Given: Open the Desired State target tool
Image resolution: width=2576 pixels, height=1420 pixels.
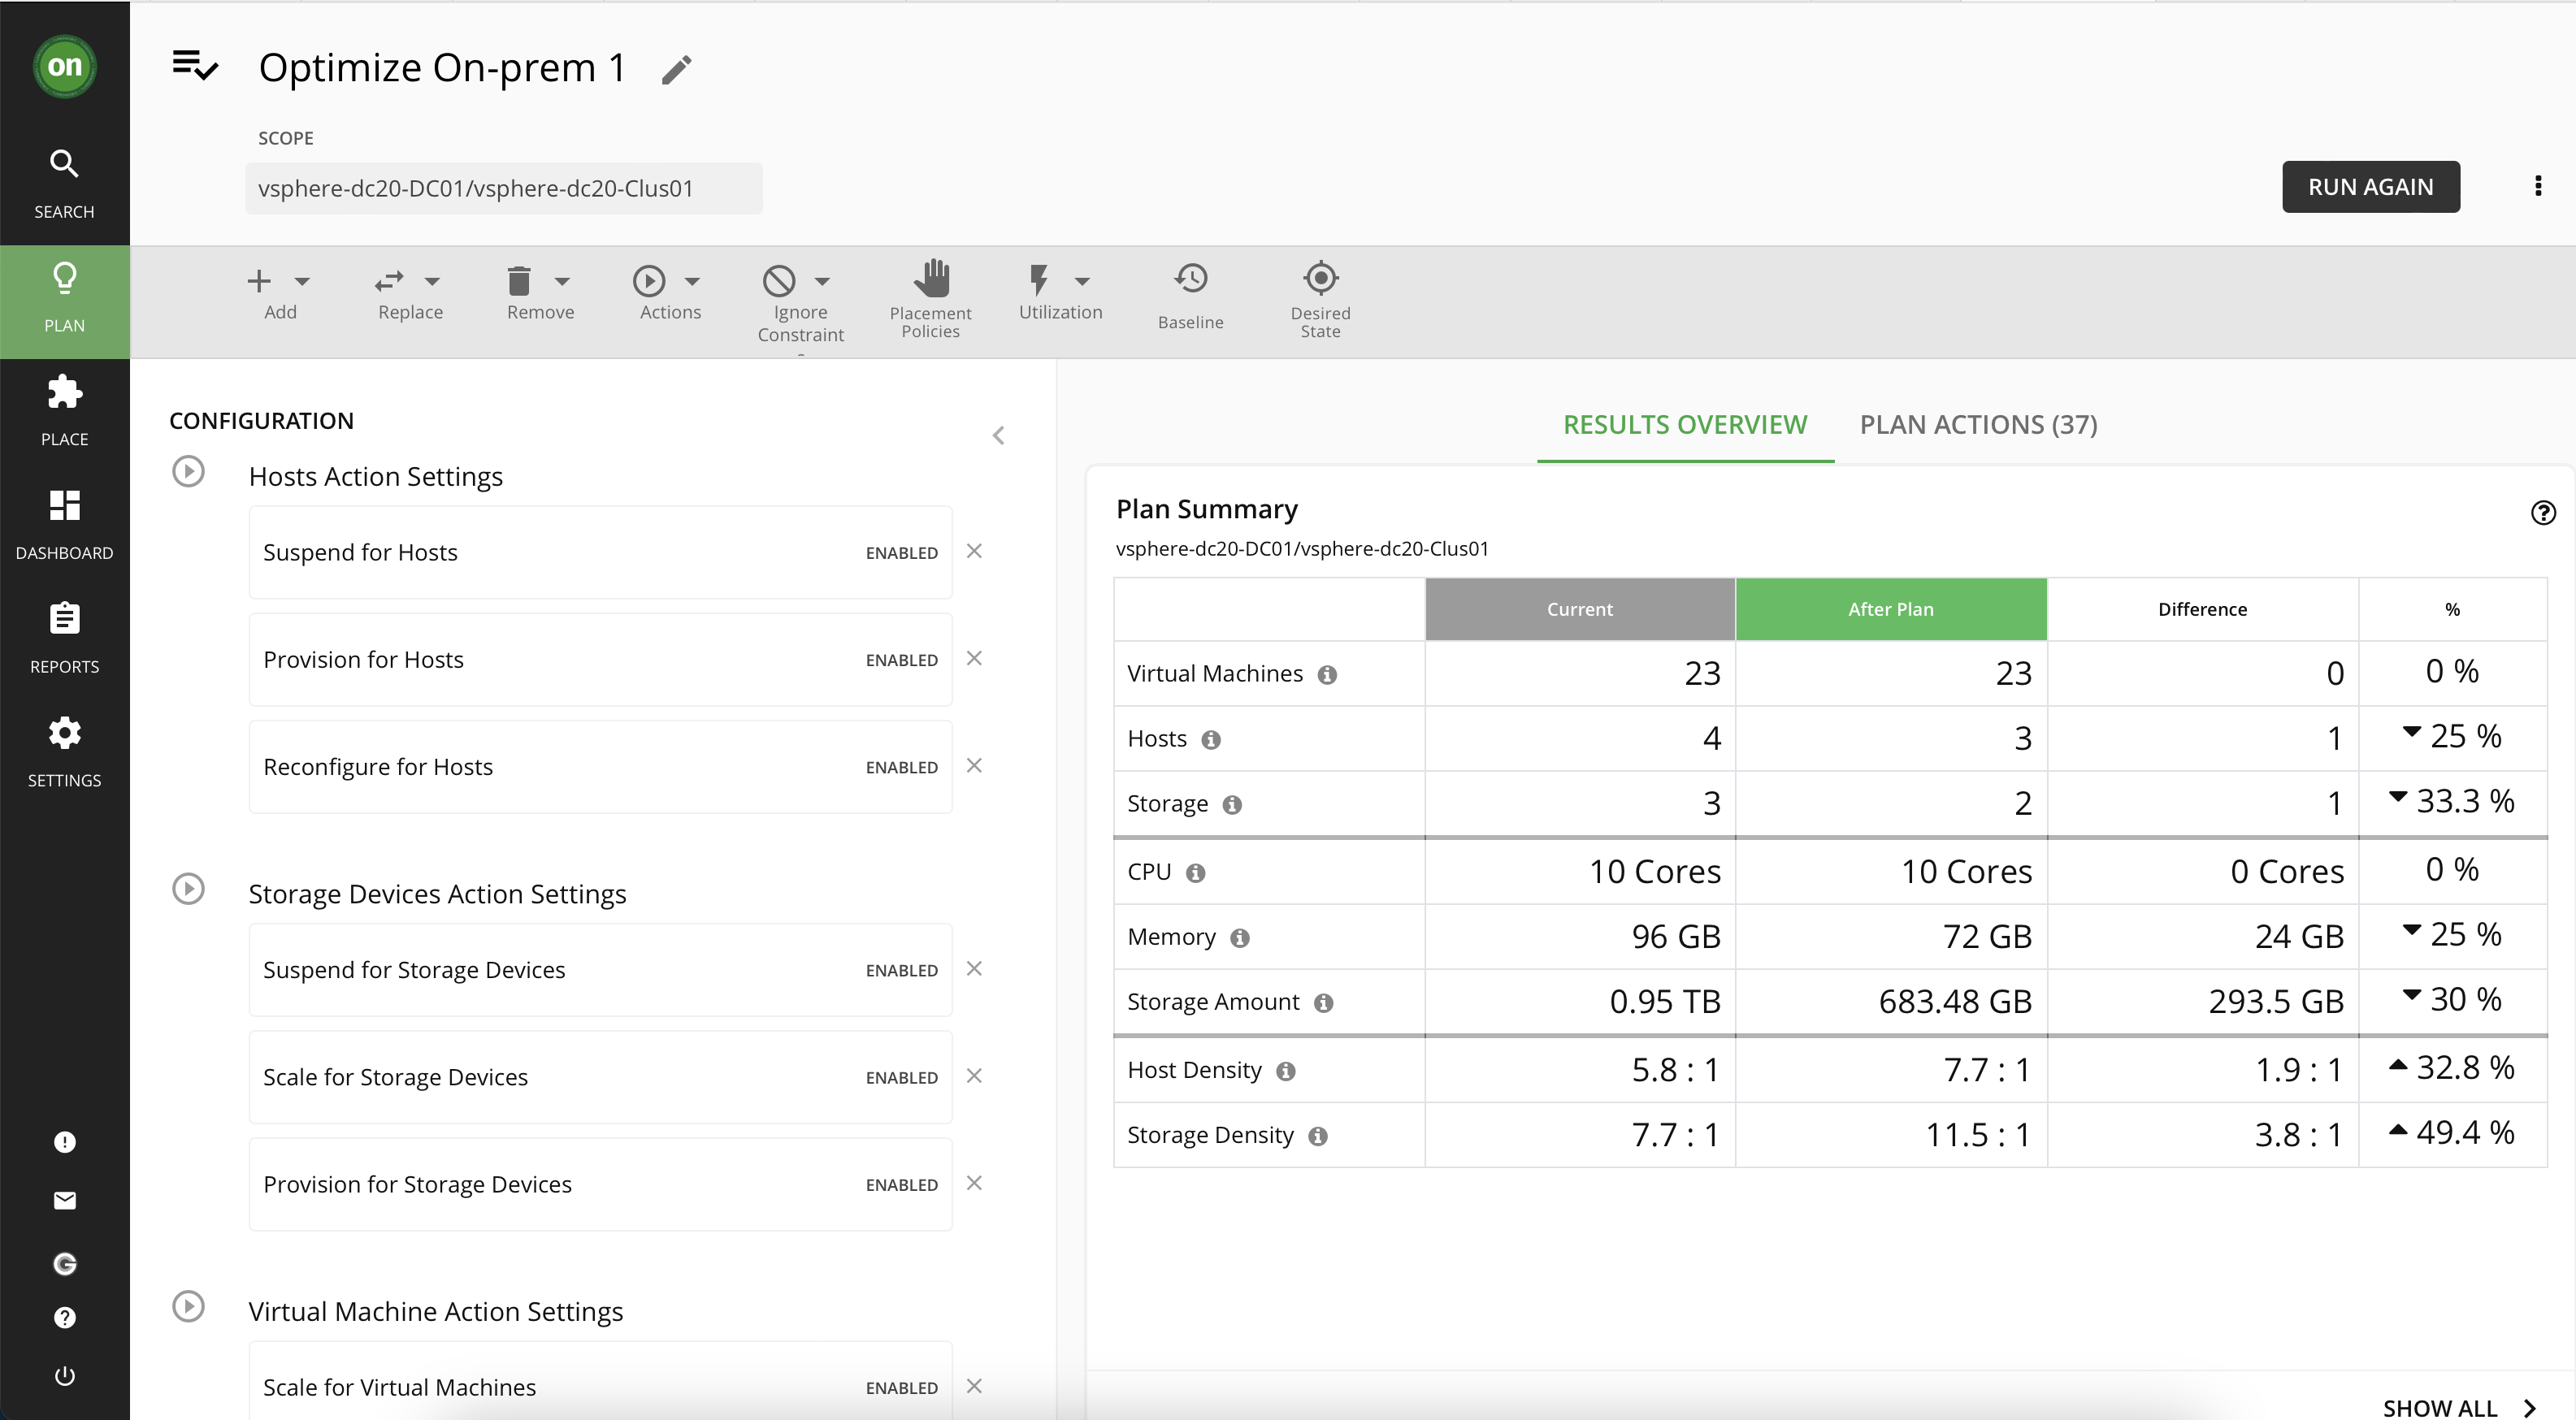Looking at the screenshot, I should tap(1321, 299).
